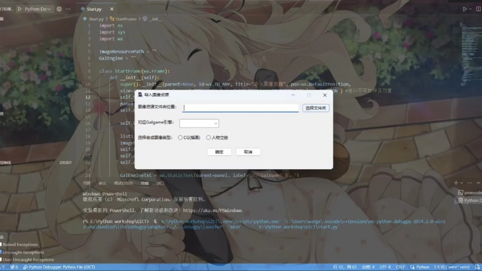Change encoding via UTF-8 status item

pos(385,267)
